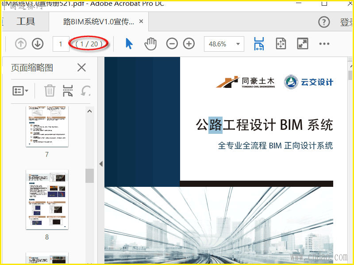
Task: Zoom in with the plus button
Action: coord(189,44)
